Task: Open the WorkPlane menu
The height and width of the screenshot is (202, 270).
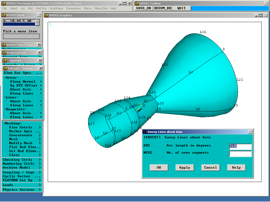Action: coord(56,8)
